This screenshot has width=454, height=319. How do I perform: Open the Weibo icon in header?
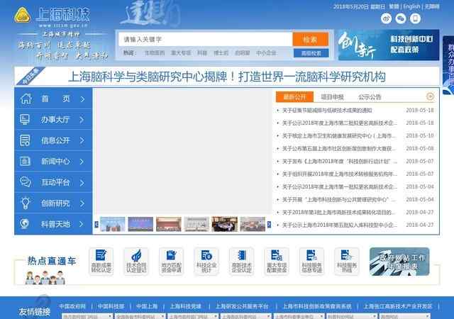click(386, 18)
